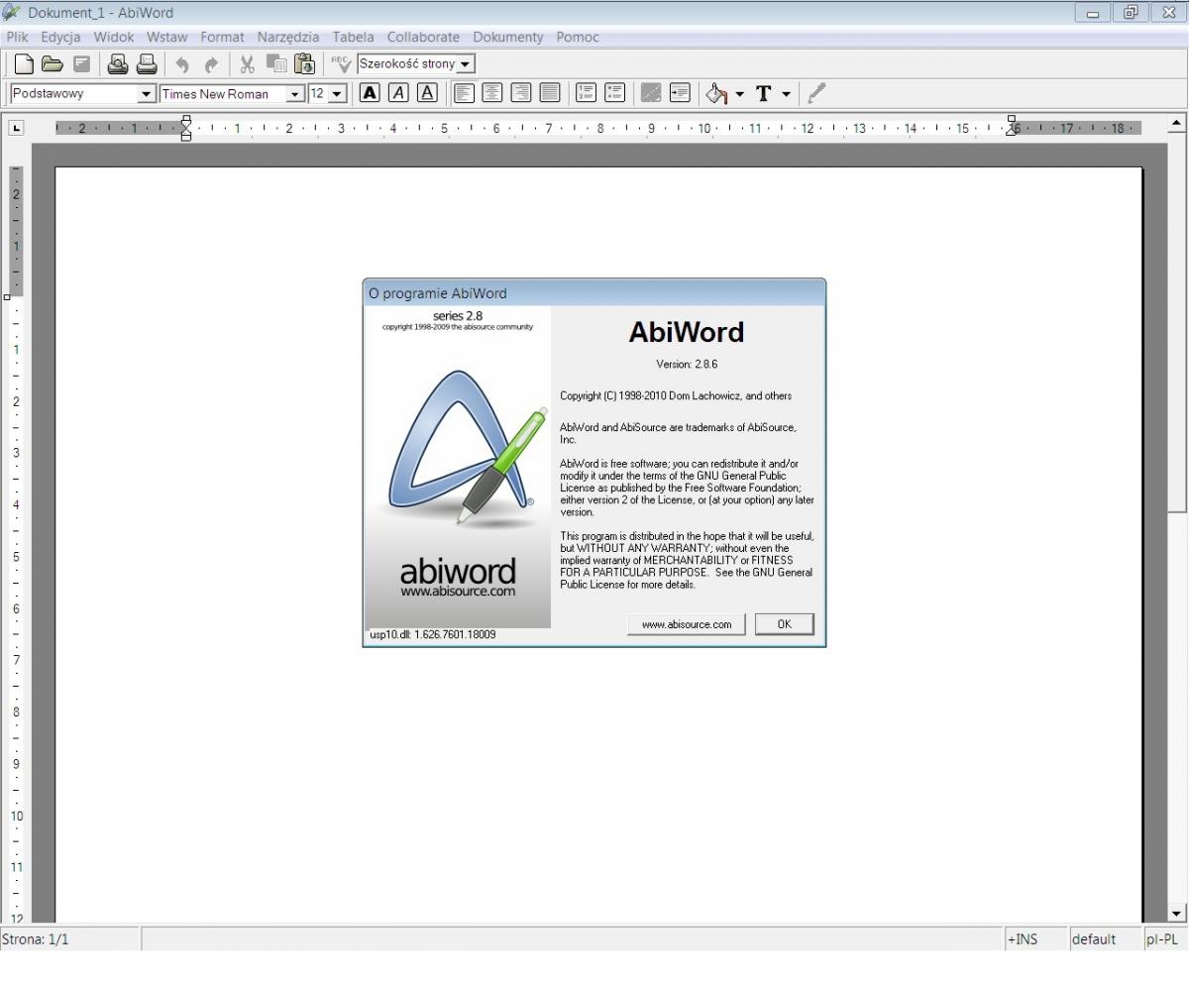
Task: Click the Open file folder icon
Action: [53, 64]
